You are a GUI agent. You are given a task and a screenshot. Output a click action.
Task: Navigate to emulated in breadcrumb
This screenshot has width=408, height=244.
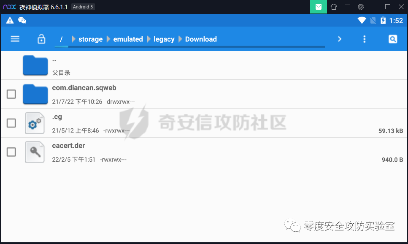coord(128,39)
